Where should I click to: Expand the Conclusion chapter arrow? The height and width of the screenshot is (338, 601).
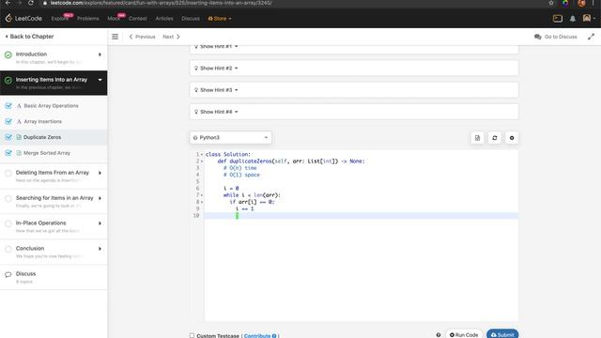coord(100,249)
